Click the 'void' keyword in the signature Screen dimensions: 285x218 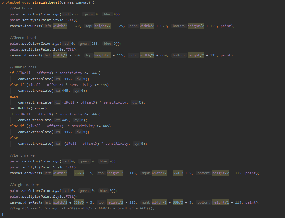pos(26,2)
